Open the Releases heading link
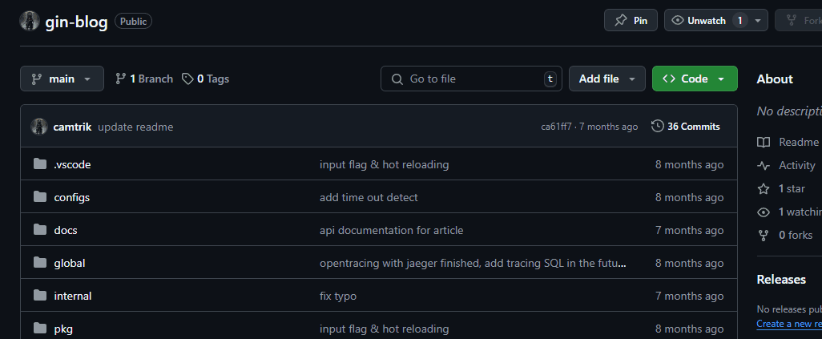This screenshot has width=822, height=339. click(x=781, y=280)
